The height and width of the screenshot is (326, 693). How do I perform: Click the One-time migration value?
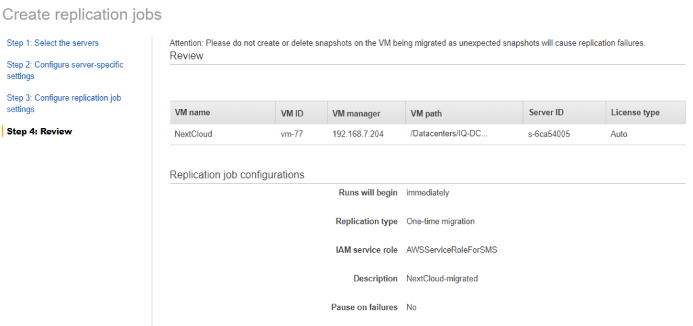coord(440,221)
